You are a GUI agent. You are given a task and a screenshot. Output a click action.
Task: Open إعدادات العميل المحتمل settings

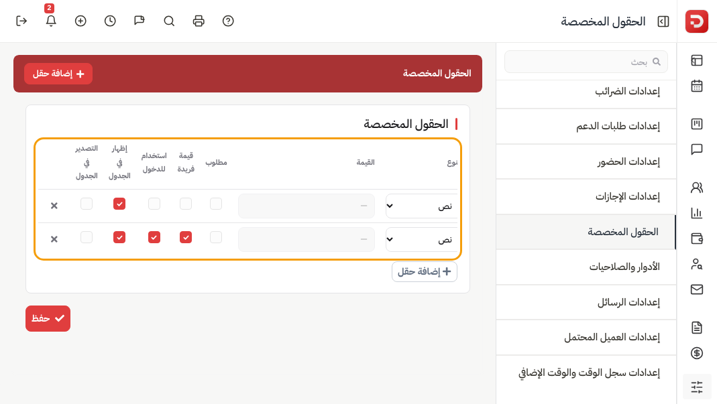[x=586, y=337]
